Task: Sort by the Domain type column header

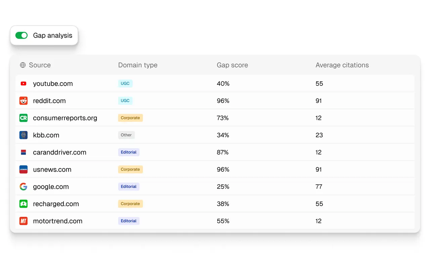Action: [x=138, y=65]
